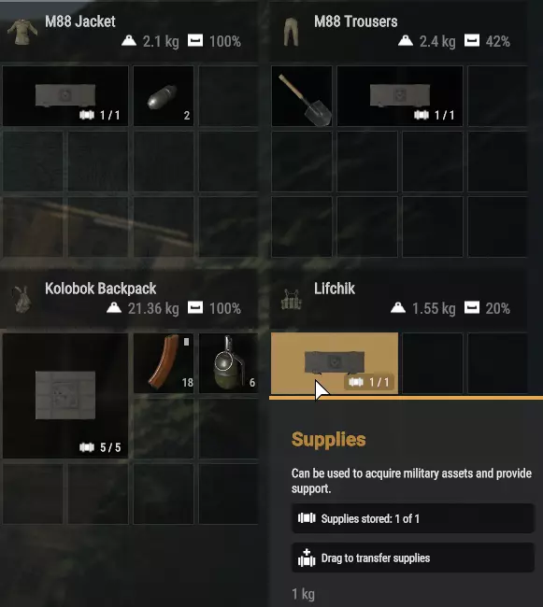Click the Supplies stored 1 of 1 row
This screenshot has height=607, width=543.
click(x=413, y=518)
